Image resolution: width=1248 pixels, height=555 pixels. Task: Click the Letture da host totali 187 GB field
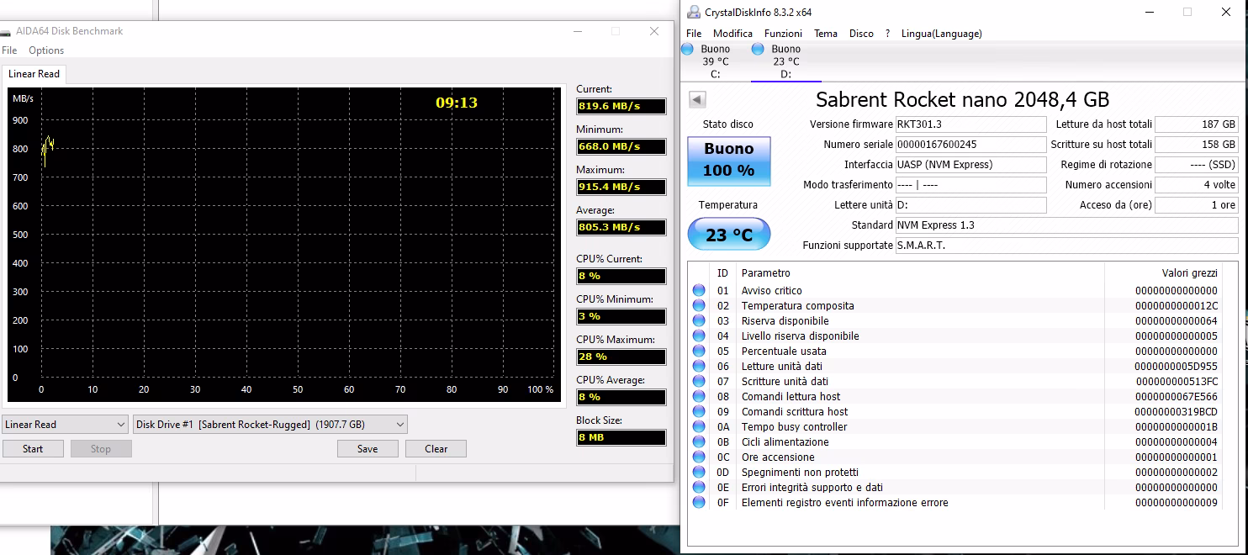pos(1197,124)
